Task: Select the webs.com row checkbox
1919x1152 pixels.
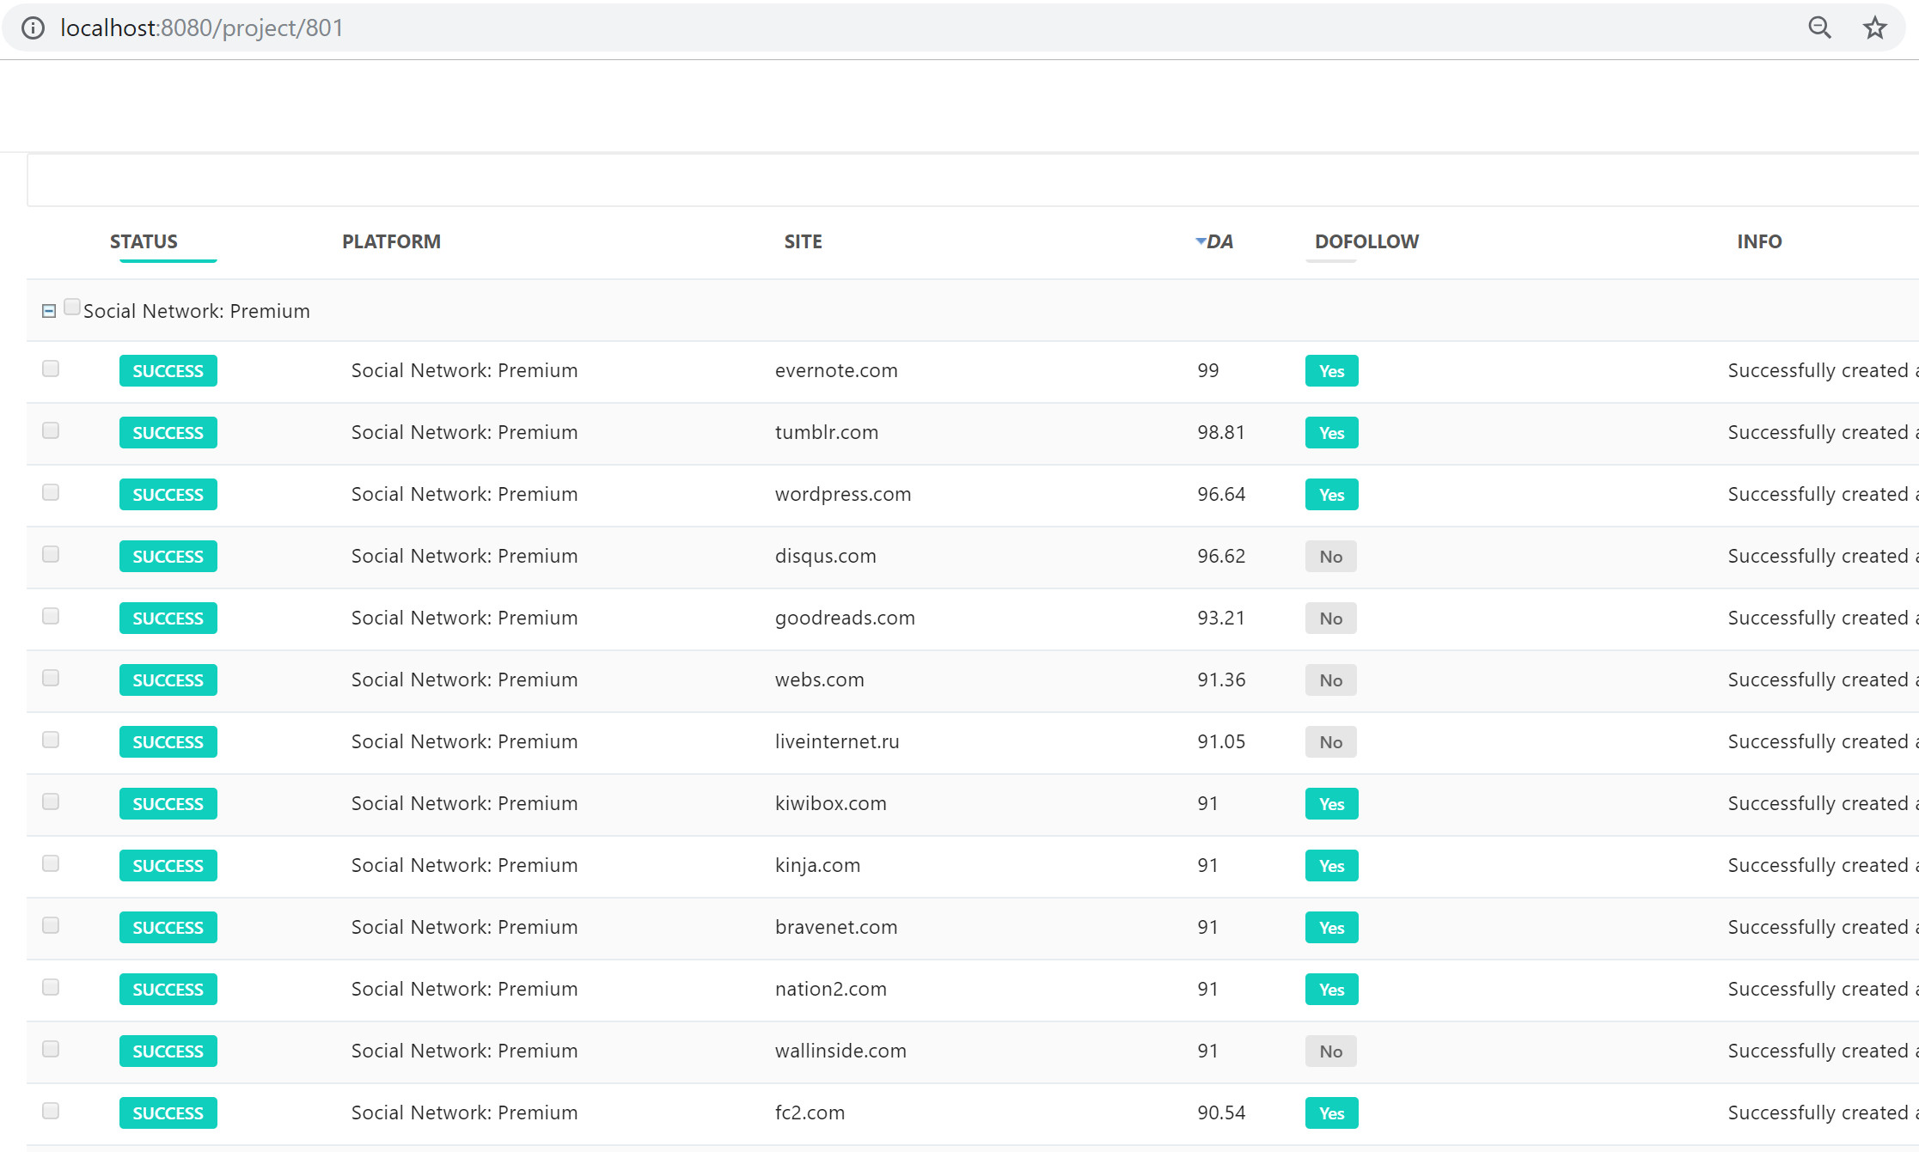Action: tap(51, 678)
